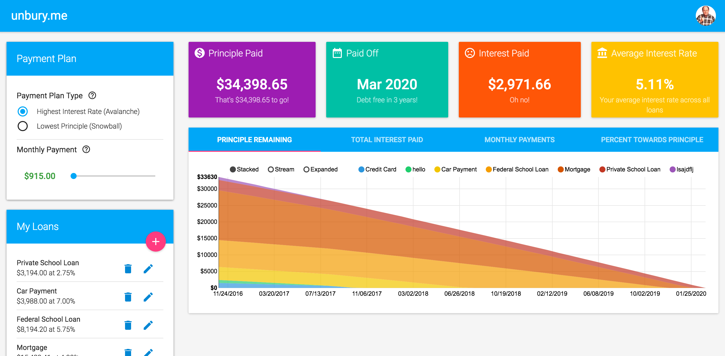Select Lowest Principle (Snowball) option
This screenshot has width=725, height=356.
point(23,126)
